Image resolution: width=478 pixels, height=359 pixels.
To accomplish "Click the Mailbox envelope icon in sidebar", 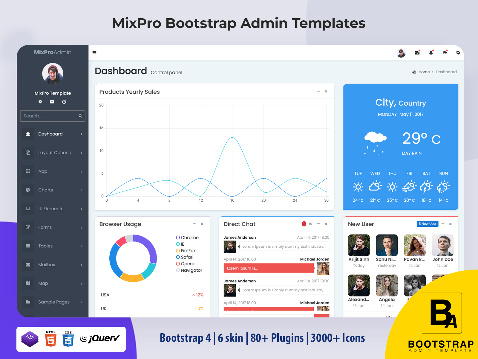I will coord(28,265).
